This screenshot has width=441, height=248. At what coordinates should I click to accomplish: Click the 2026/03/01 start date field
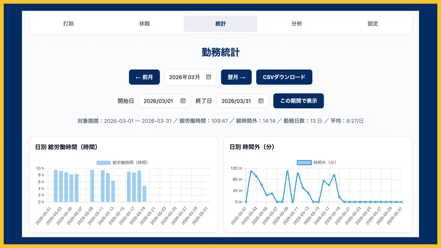[165, 101]
